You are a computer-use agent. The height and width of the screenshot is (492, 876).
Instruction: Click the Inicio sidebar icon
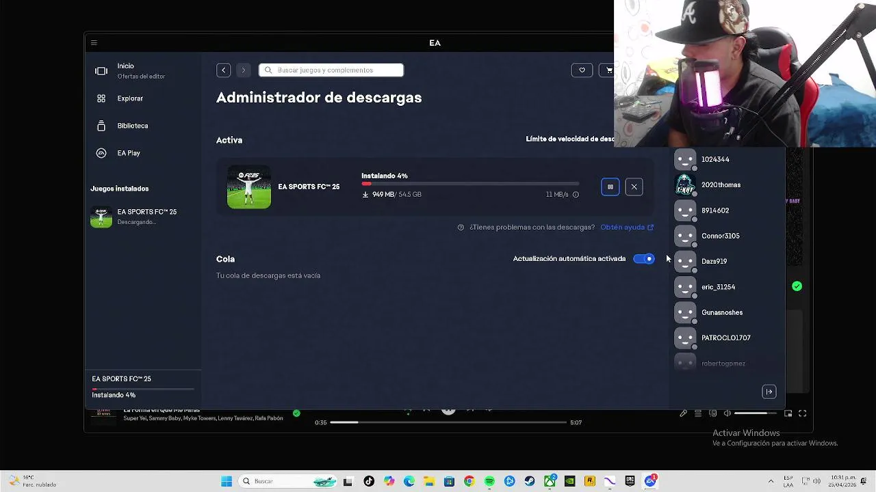click(x=101, y=71)
